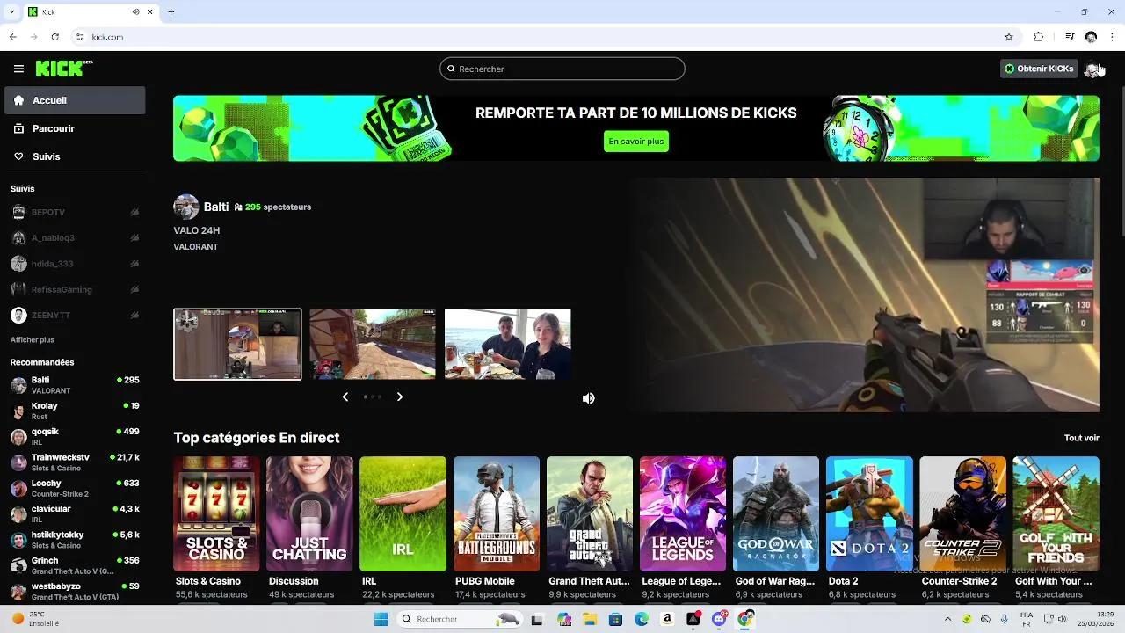Open Balti's channel name link

(216, 207)
